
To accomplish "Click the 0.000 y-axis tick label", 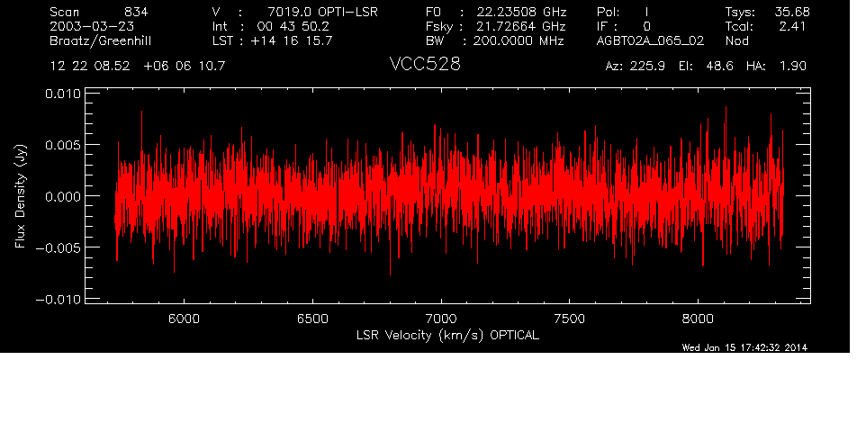I will tap(62, 196).
